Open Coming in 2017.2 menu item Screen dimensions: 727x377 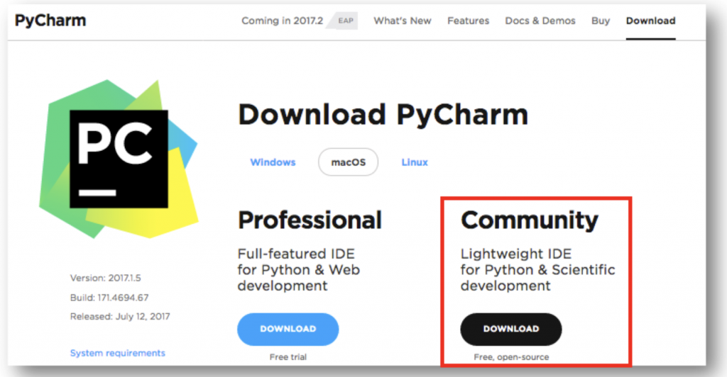[x=282, y=21]
